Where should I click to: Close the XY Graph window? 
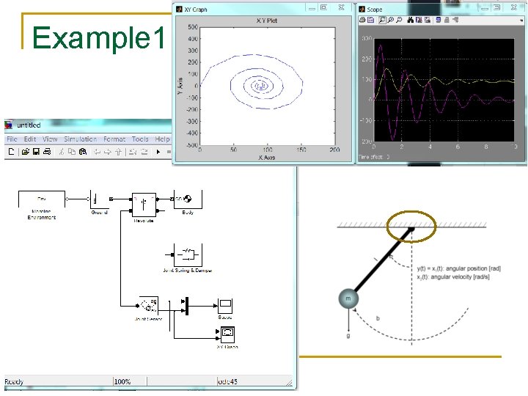pyautogui.click(x=341, y=8)
